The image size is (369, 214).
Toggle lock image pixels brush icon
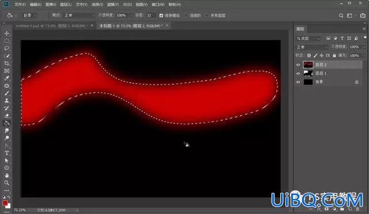[x=315, y=56]
